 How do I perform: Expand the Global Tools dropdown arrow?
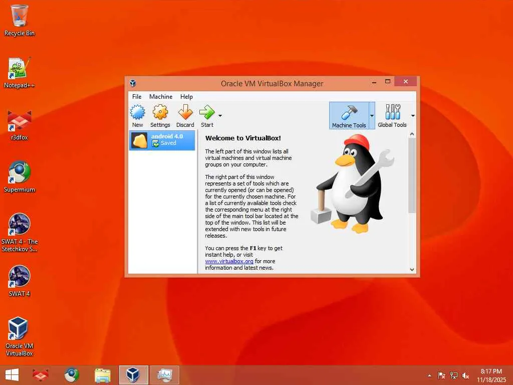(413, 116)
